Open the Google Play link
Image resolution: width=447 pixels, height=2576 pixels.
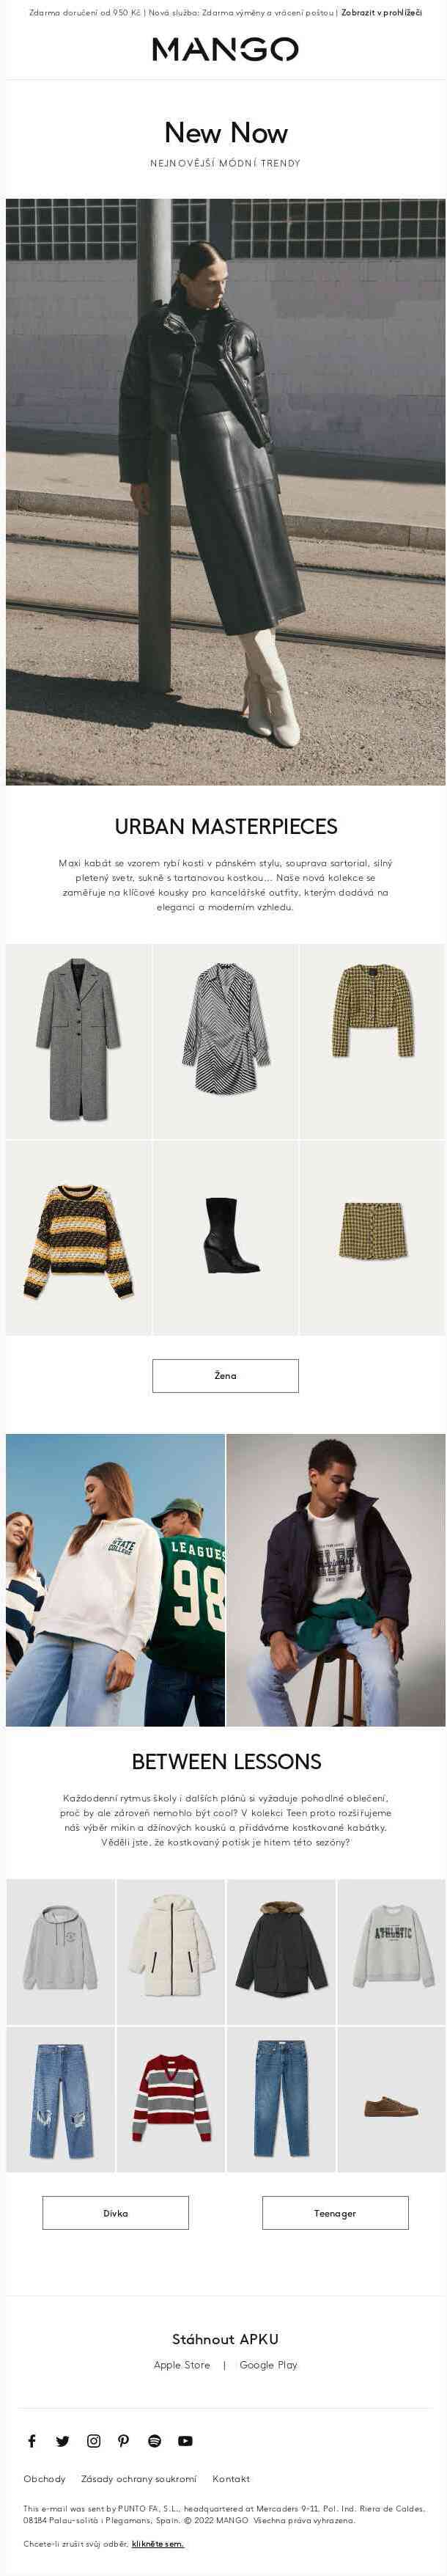coord(268,2364)
